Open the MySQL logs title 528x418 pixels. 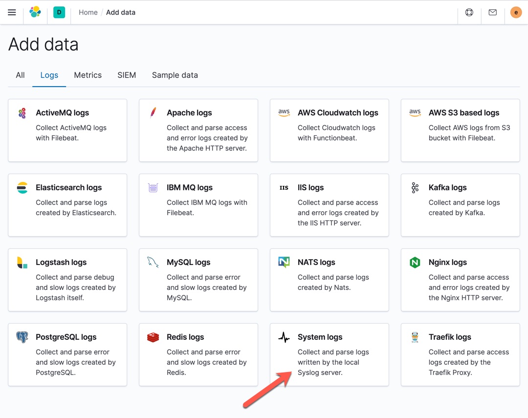pos(188,263)
